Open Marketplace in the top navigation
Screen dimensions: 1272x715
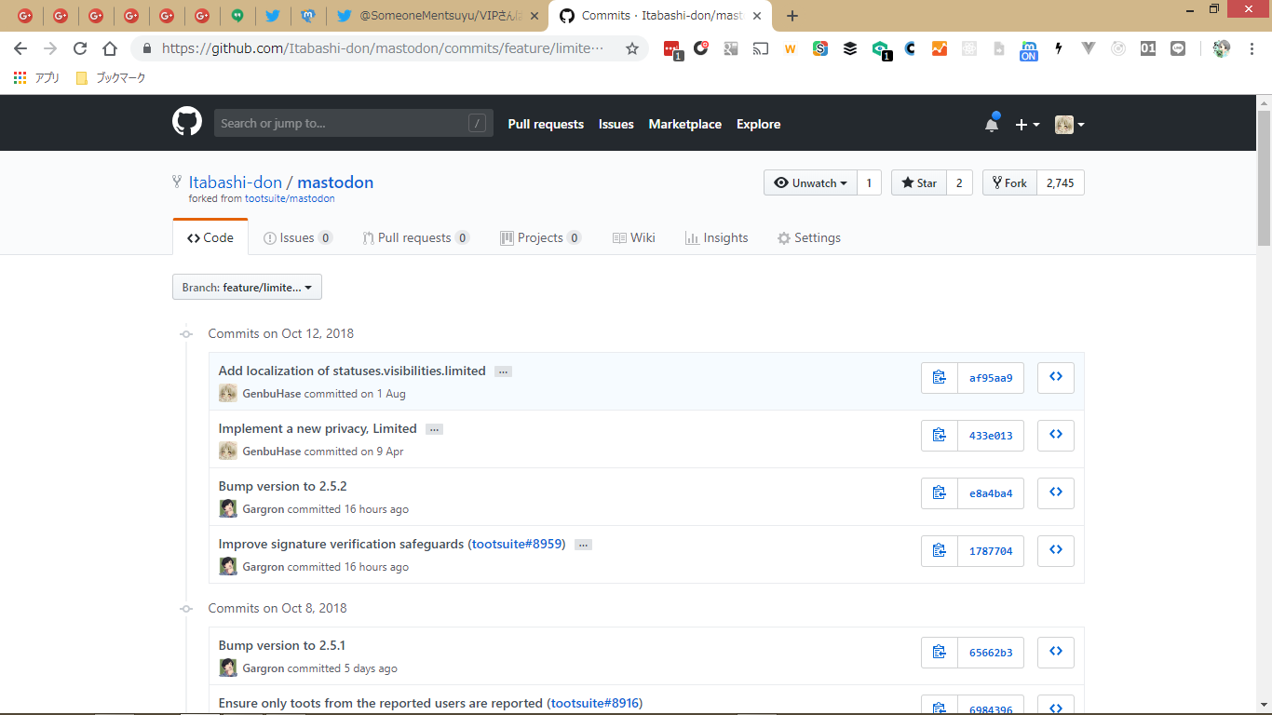tap(684, 125)
